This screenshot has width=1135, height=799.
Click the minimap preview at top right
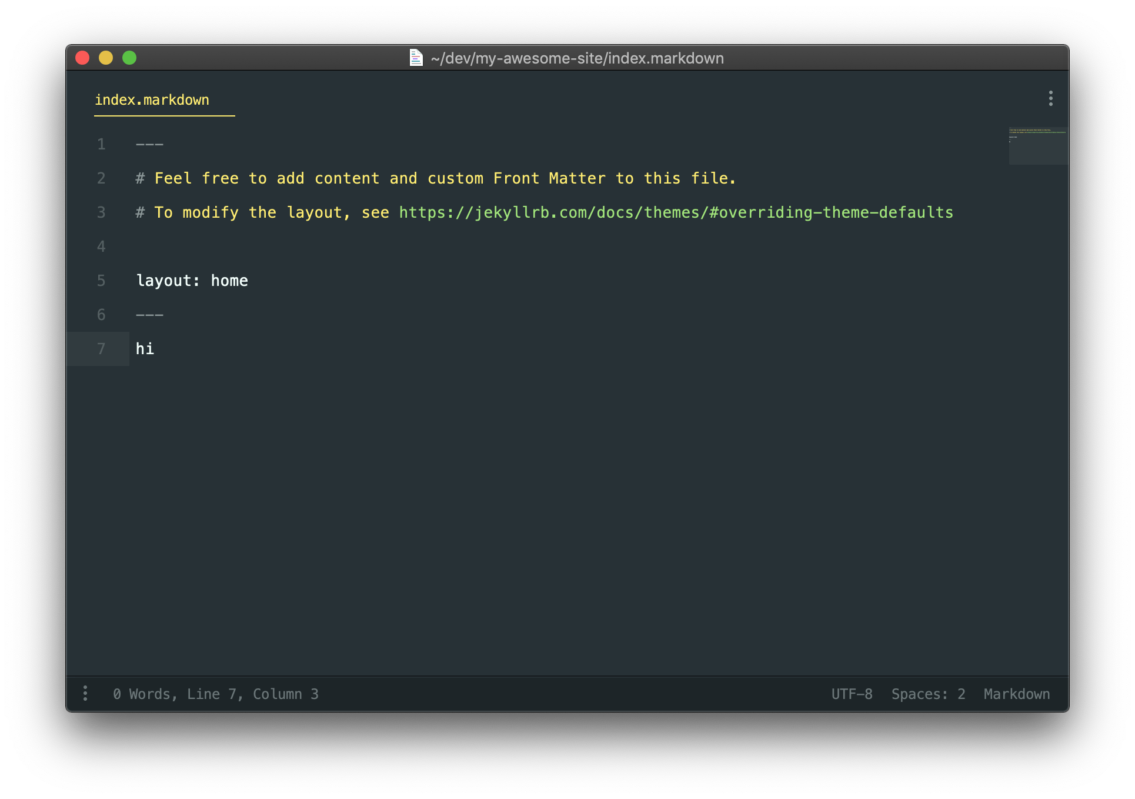tap(1038, 145)
